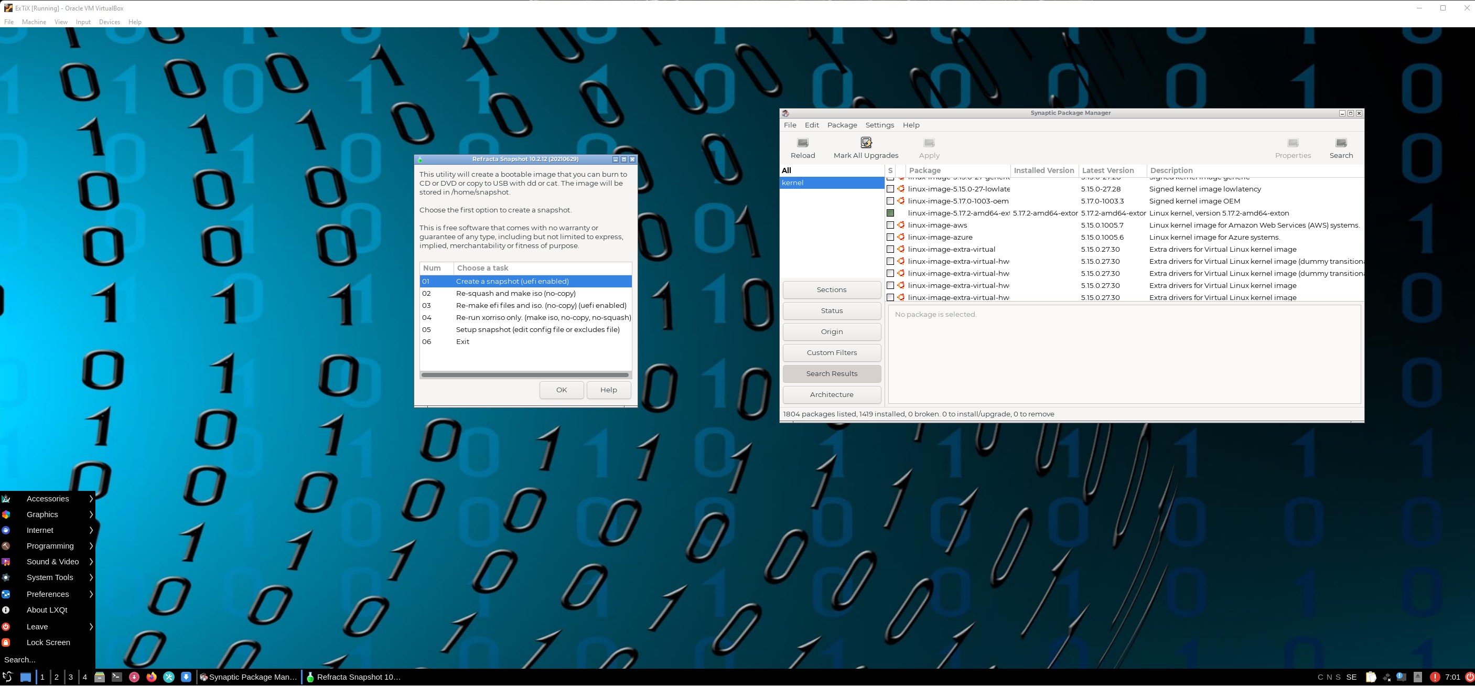Launch Firefox from the panel
The height and width of the screenshot is (686, 1475).
pyautogui.click(x=151, y=677)
